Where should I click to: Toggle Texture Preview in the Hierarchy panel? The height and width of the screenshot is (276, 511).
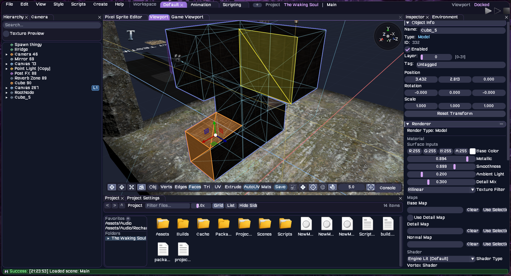(6, 34)
